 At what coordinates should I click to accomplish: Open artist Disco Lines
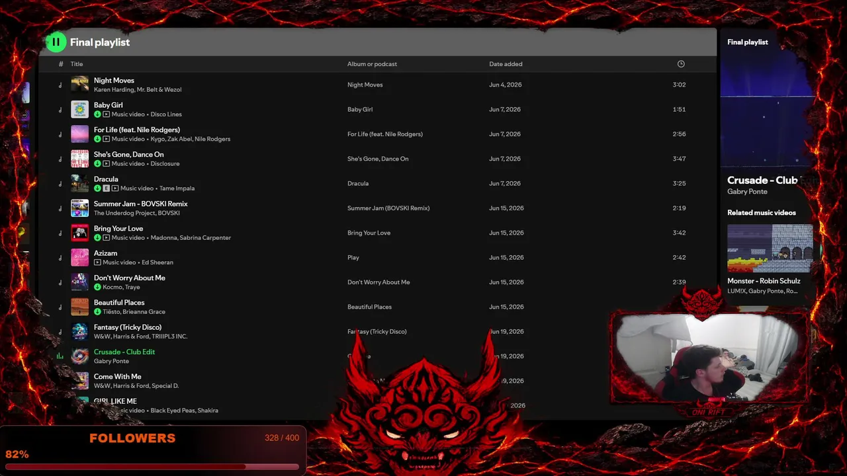pyautogui.click(x=166, y=114)
